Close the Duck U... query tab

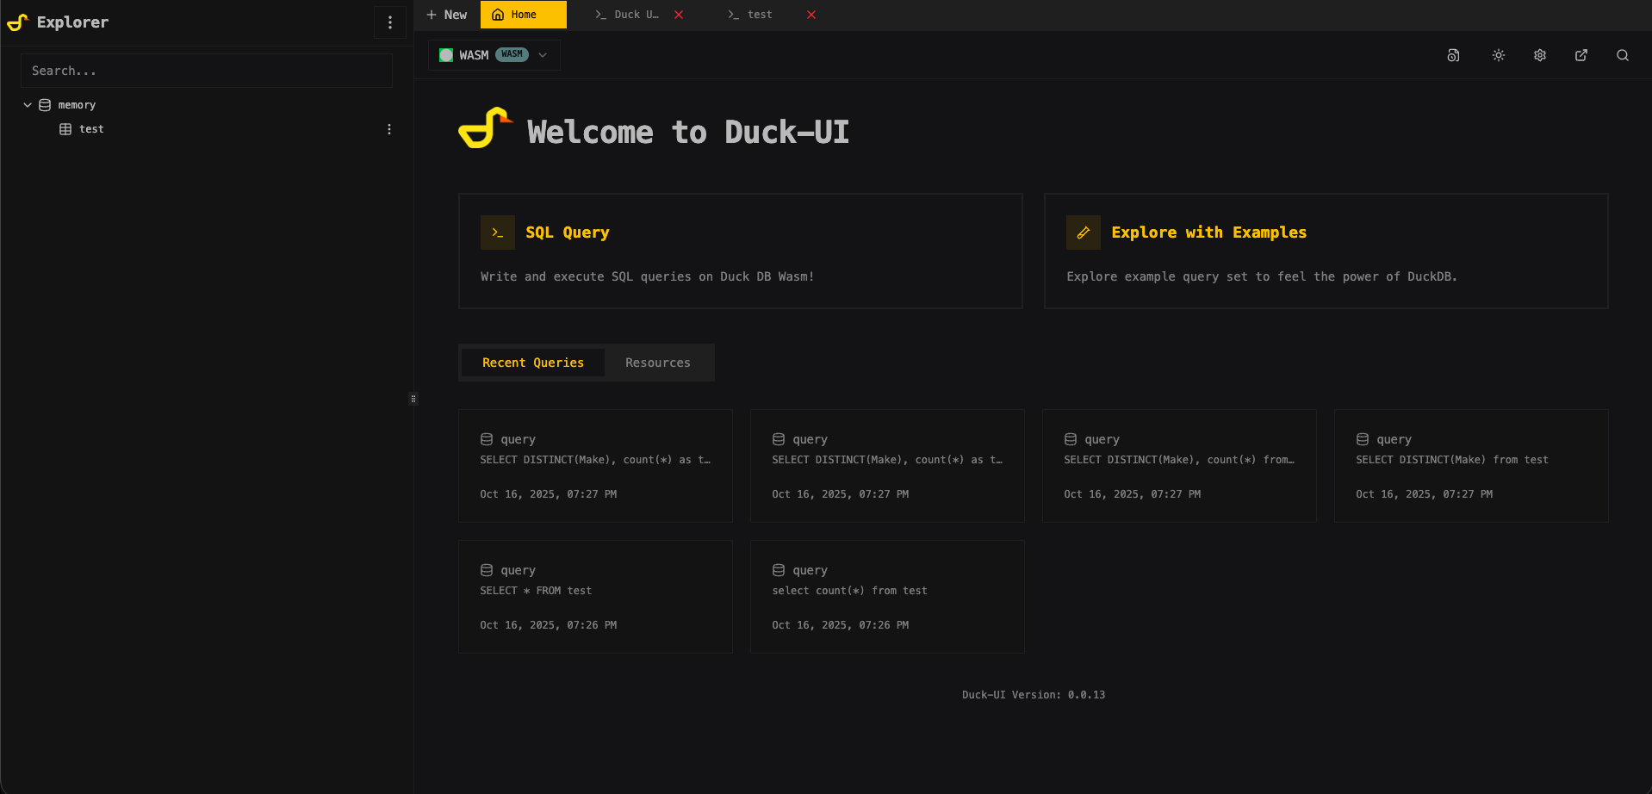(x=679, y=15)
